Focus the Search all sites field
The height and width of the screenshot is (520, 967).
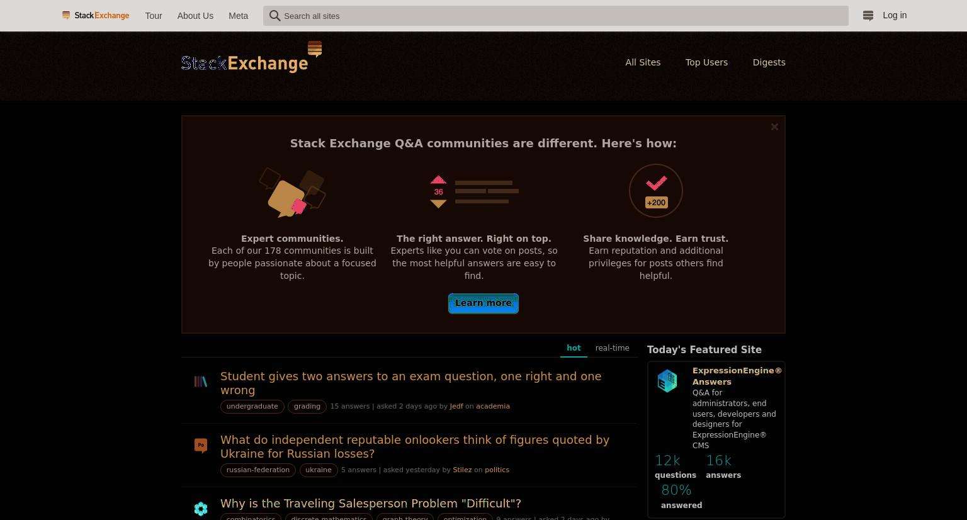[556, 16]
